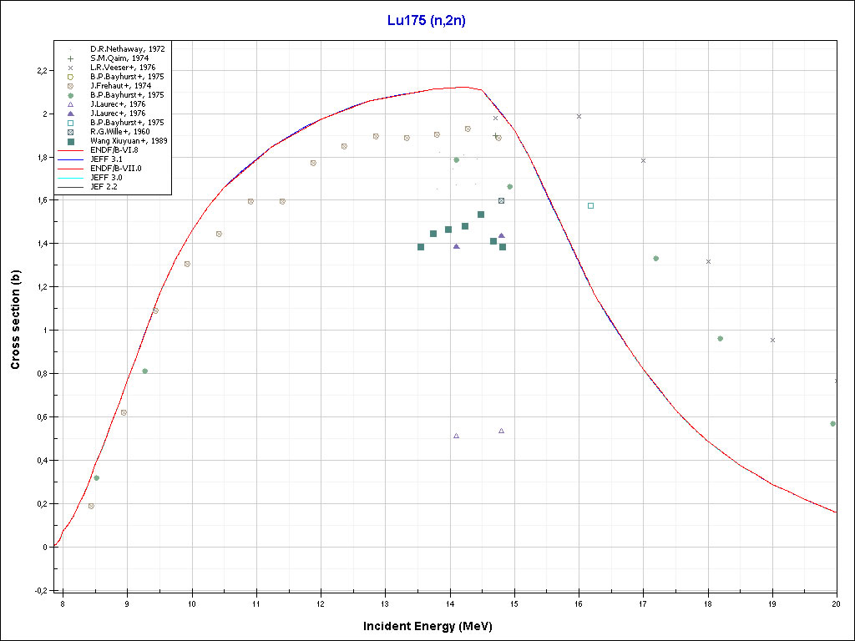Click the filled square Wang Xiuyuan+ legend marker
855x641 pixels.
click(x=70, y=141)
